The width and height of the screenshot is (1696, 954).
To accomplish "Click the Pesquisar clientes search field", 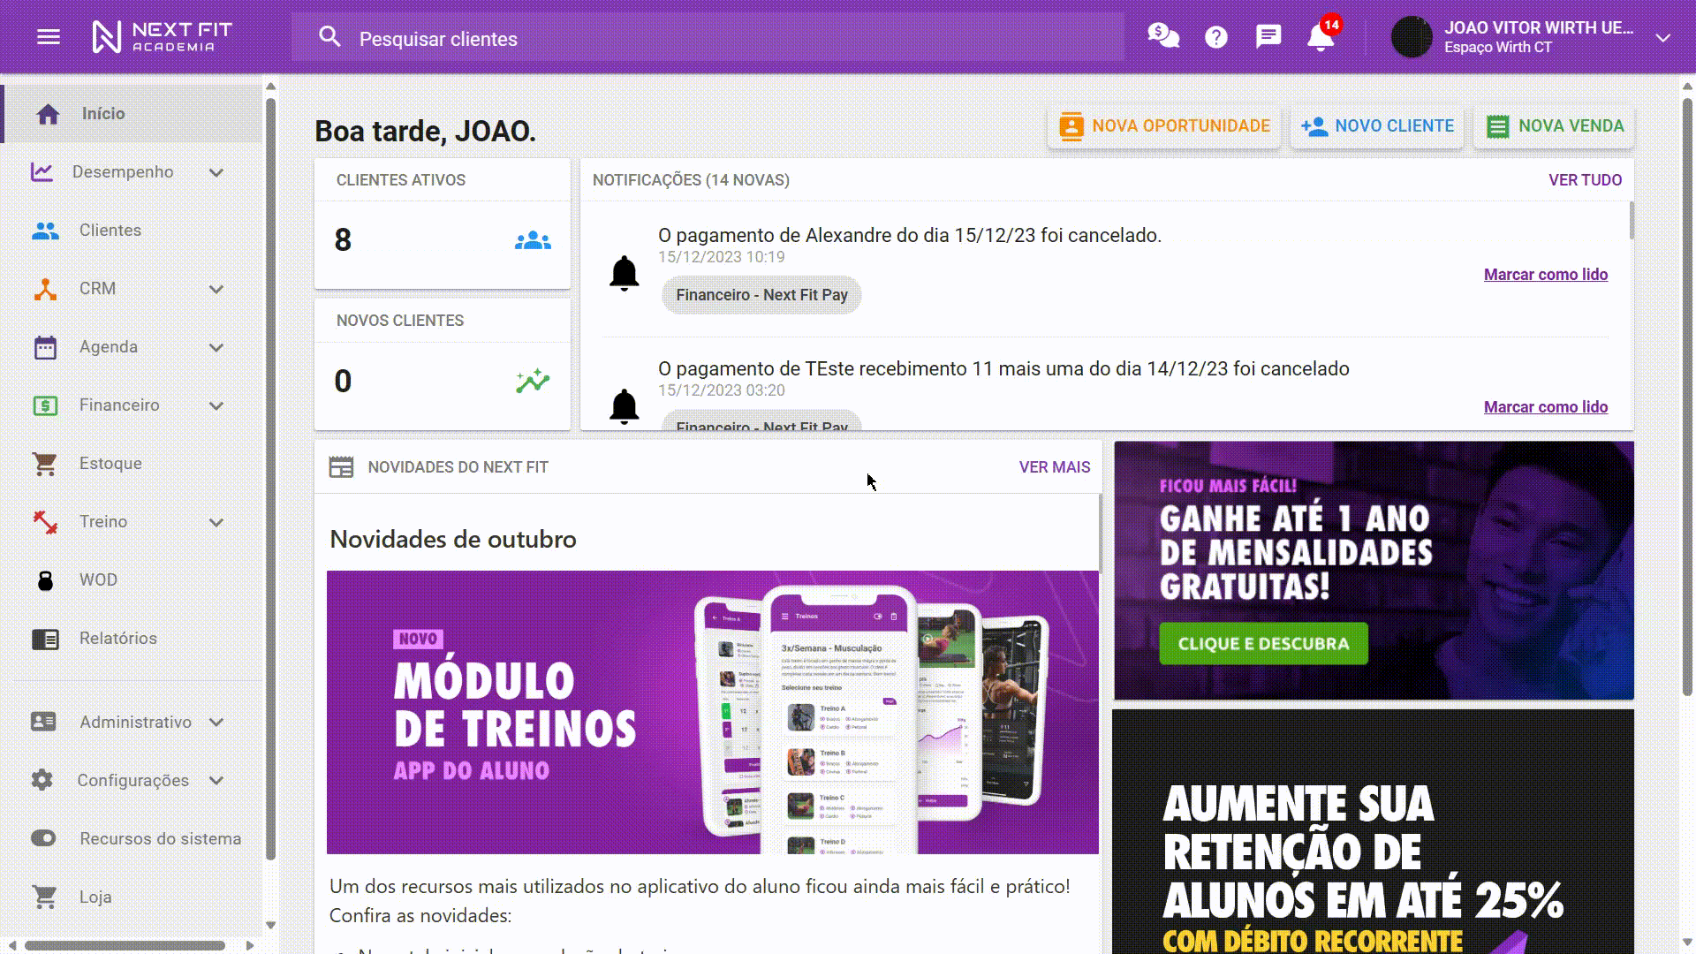I will click(x=707, y=39).
